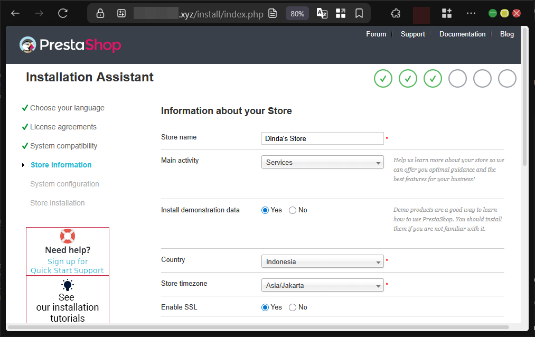Expand the Country selection list

[322, 261]
